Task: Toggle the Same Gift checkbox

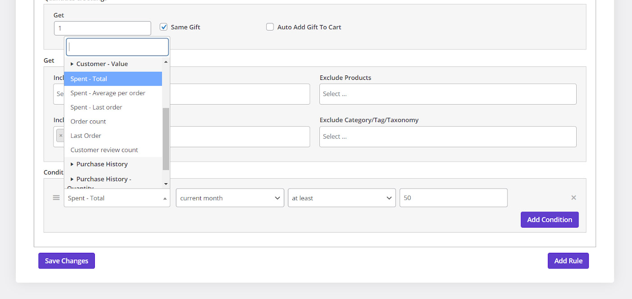Action: point(164,27)
